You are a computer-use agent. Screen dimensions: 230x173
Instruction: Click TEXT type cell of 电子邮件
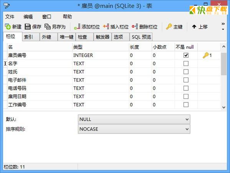[x=101, y=80]
